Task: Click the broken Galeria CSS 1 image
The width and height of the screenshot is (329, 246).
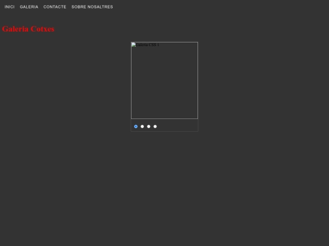Action: [x=164, y=80]
